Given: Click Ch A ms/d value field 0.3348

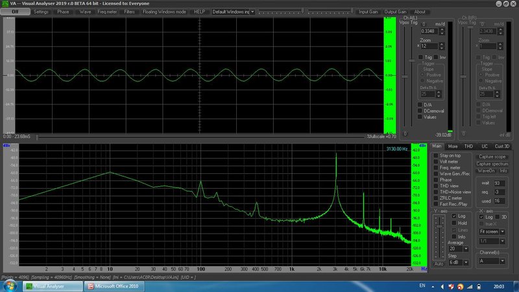Looking at the screenshot, I should [429, 31].
